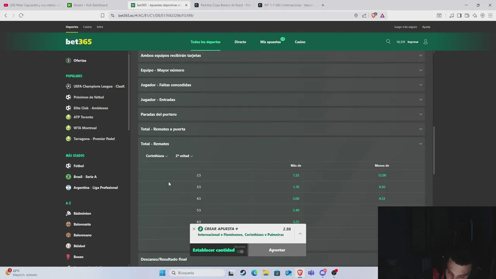Click the Apostar button
This screenshot has height=279, width=496.
pos(277,250)
